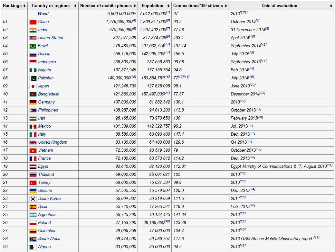Open the China country link
Screen dimensions: 335x252
point(43,22)
